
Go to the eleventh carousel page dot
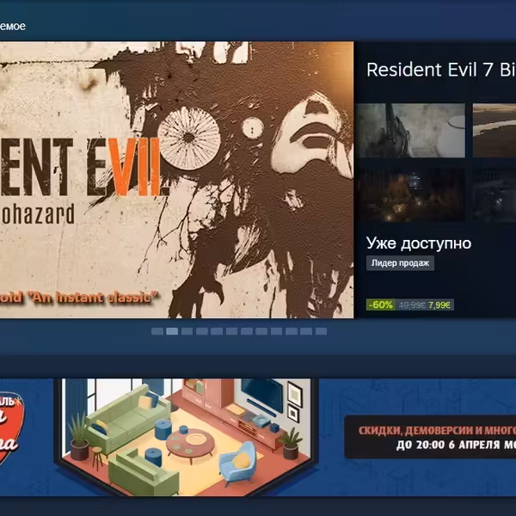coord(306,331)
